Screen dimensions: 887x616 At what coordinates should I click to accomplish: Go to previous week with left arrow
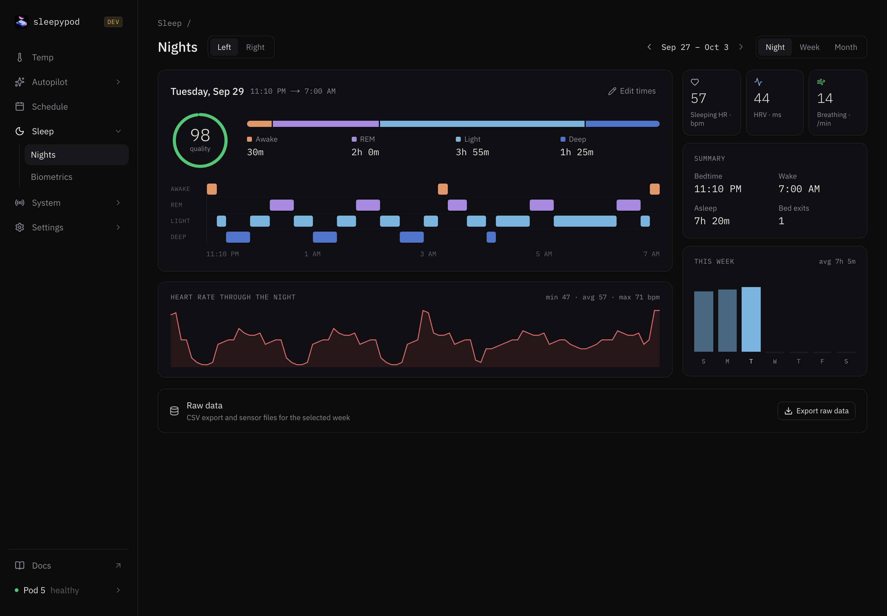649,47
